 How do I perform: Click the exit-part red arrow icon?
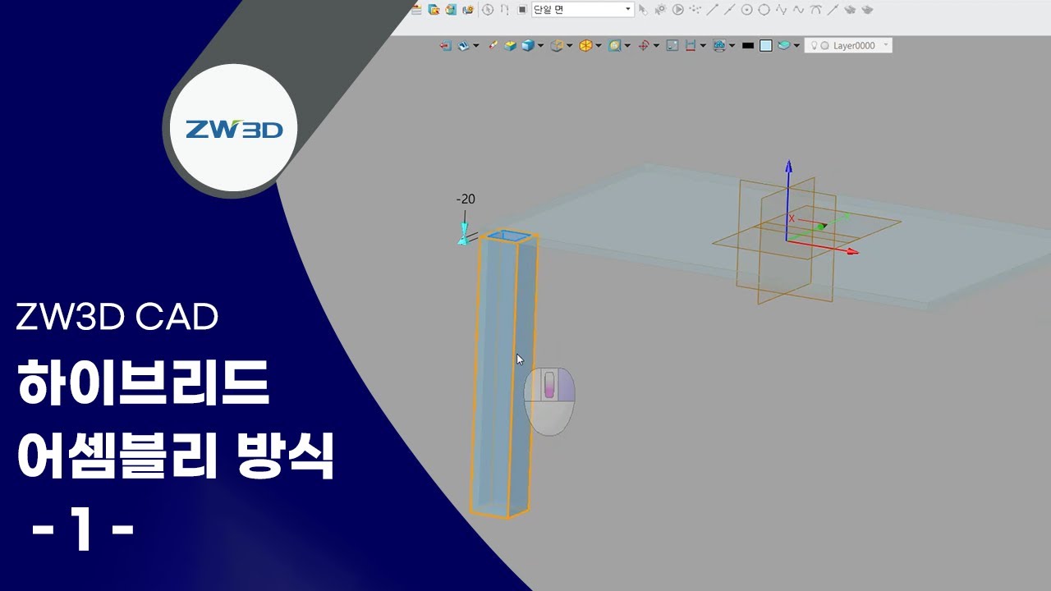[x=446, y=46]
